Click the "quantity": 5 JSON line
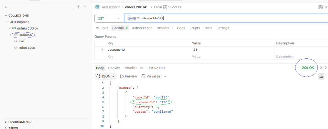The width and height of the screenshot is (328, 129). [146, 107]
